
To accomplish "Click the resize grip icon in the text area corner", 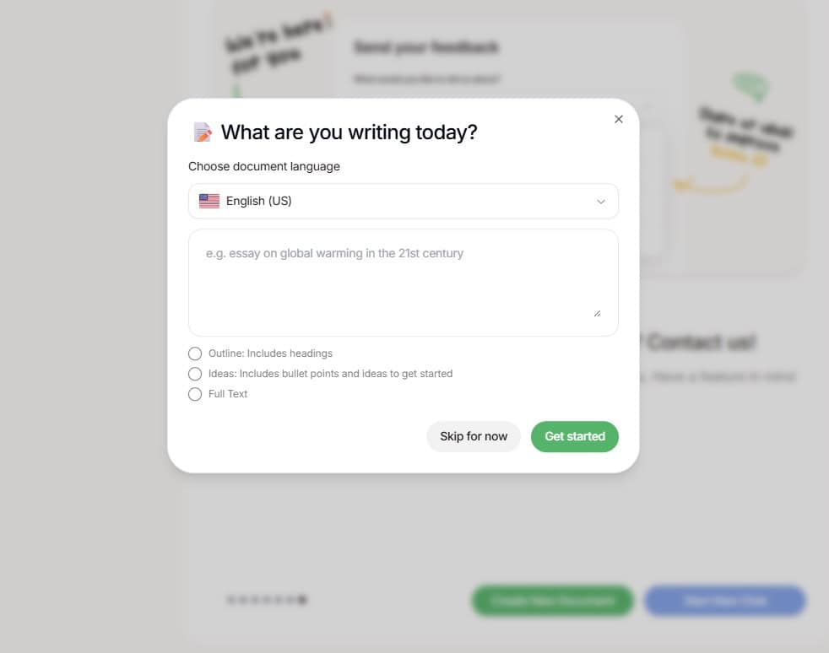I will [599, 312].
